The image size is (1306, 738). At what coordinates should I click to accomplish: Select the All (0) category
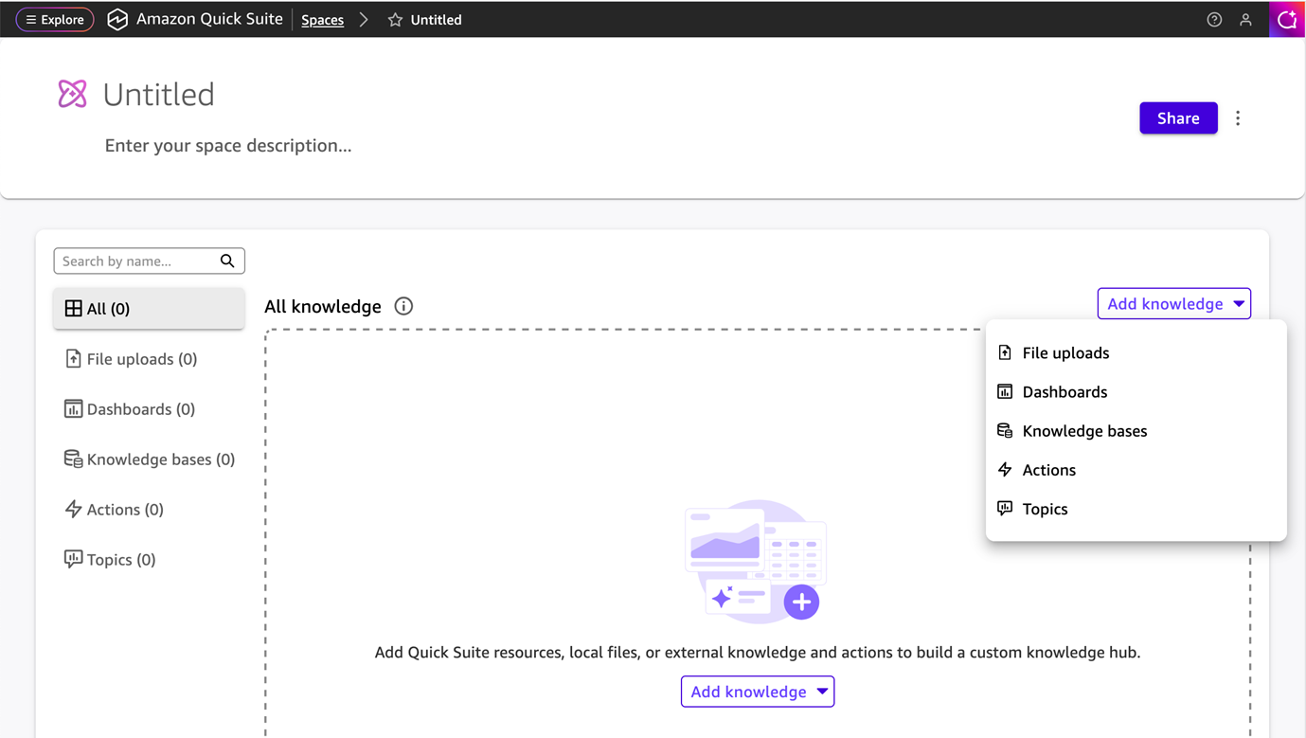click(149, 309)
